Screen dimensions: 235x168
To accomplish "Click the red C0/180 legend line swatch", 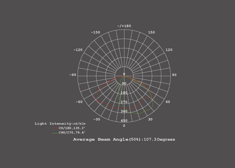I will 55,128.
